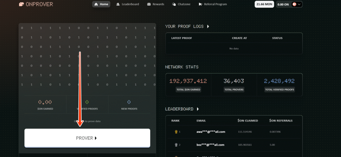Click the 0.00 ON balance
Image resolution: width=341 pixels, height=157 pixels.
tap(283, 4)
